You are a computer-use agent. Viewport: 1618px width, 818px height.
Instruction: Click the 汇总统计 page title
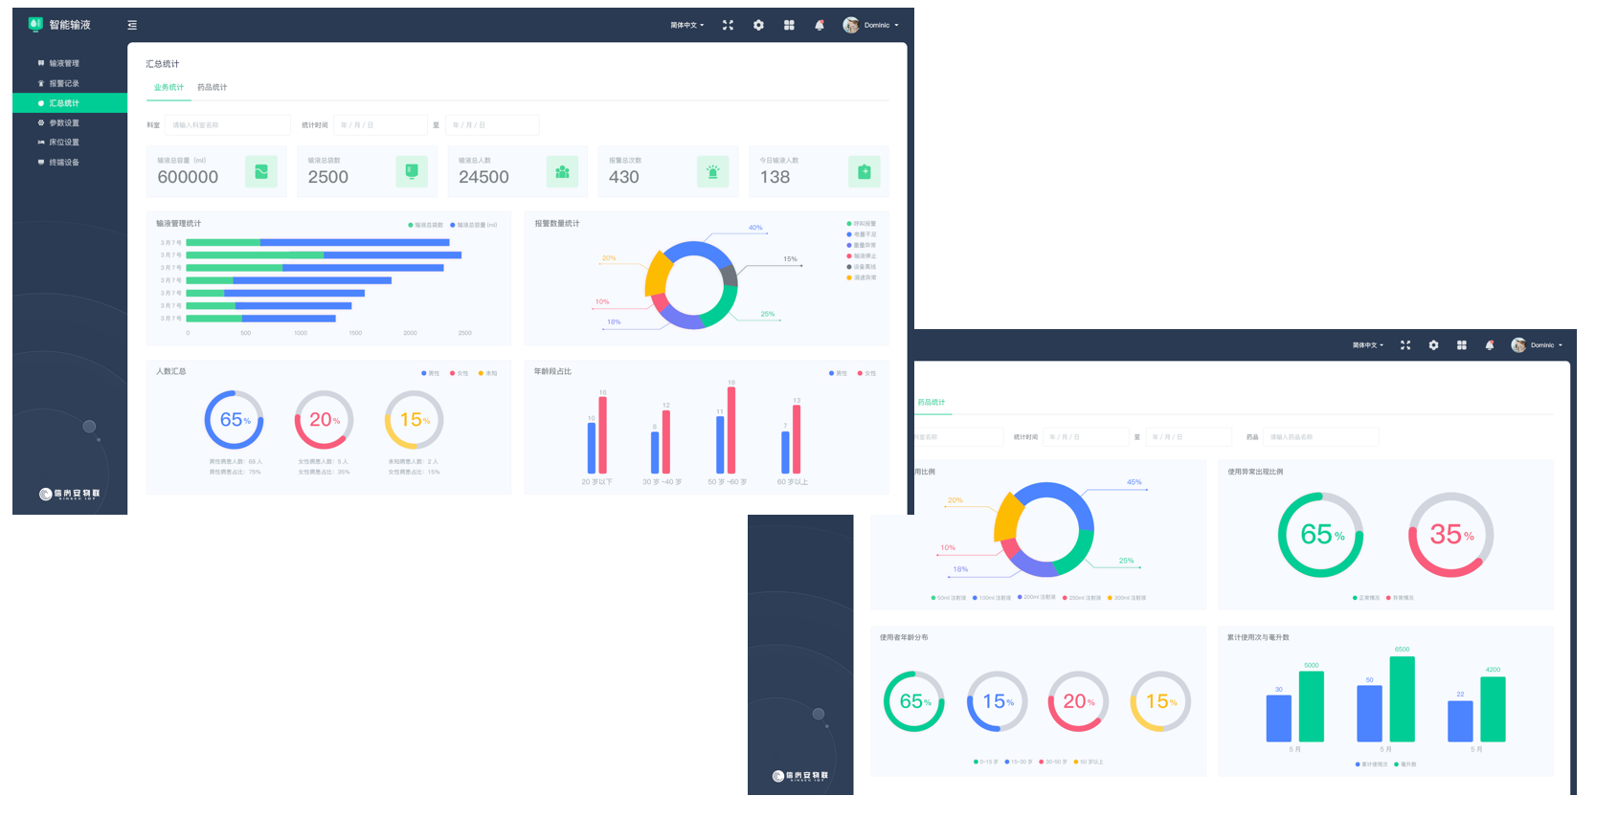(x=162, y=64)
